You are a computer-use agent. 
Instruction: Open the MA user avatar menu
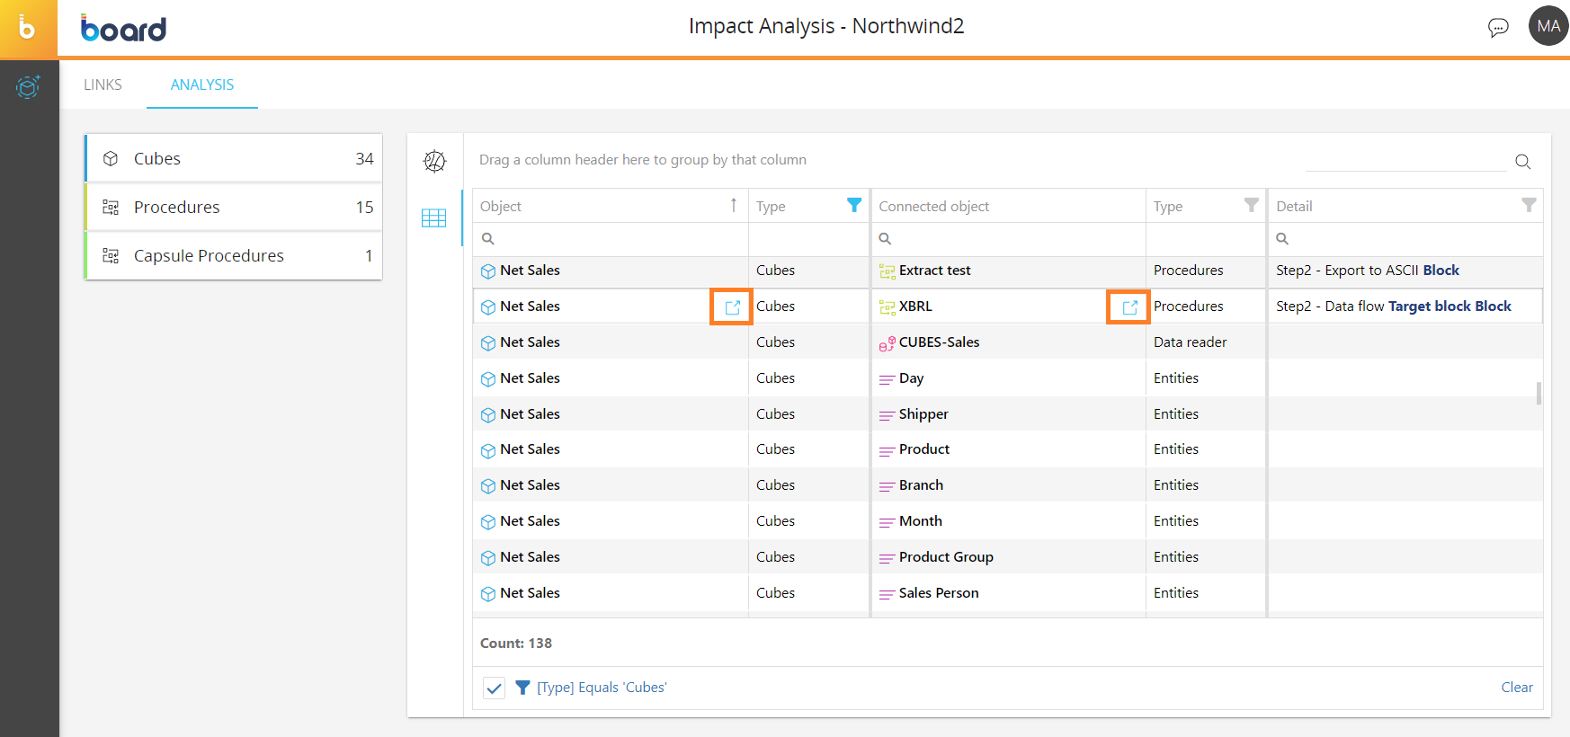[1548, 26]
